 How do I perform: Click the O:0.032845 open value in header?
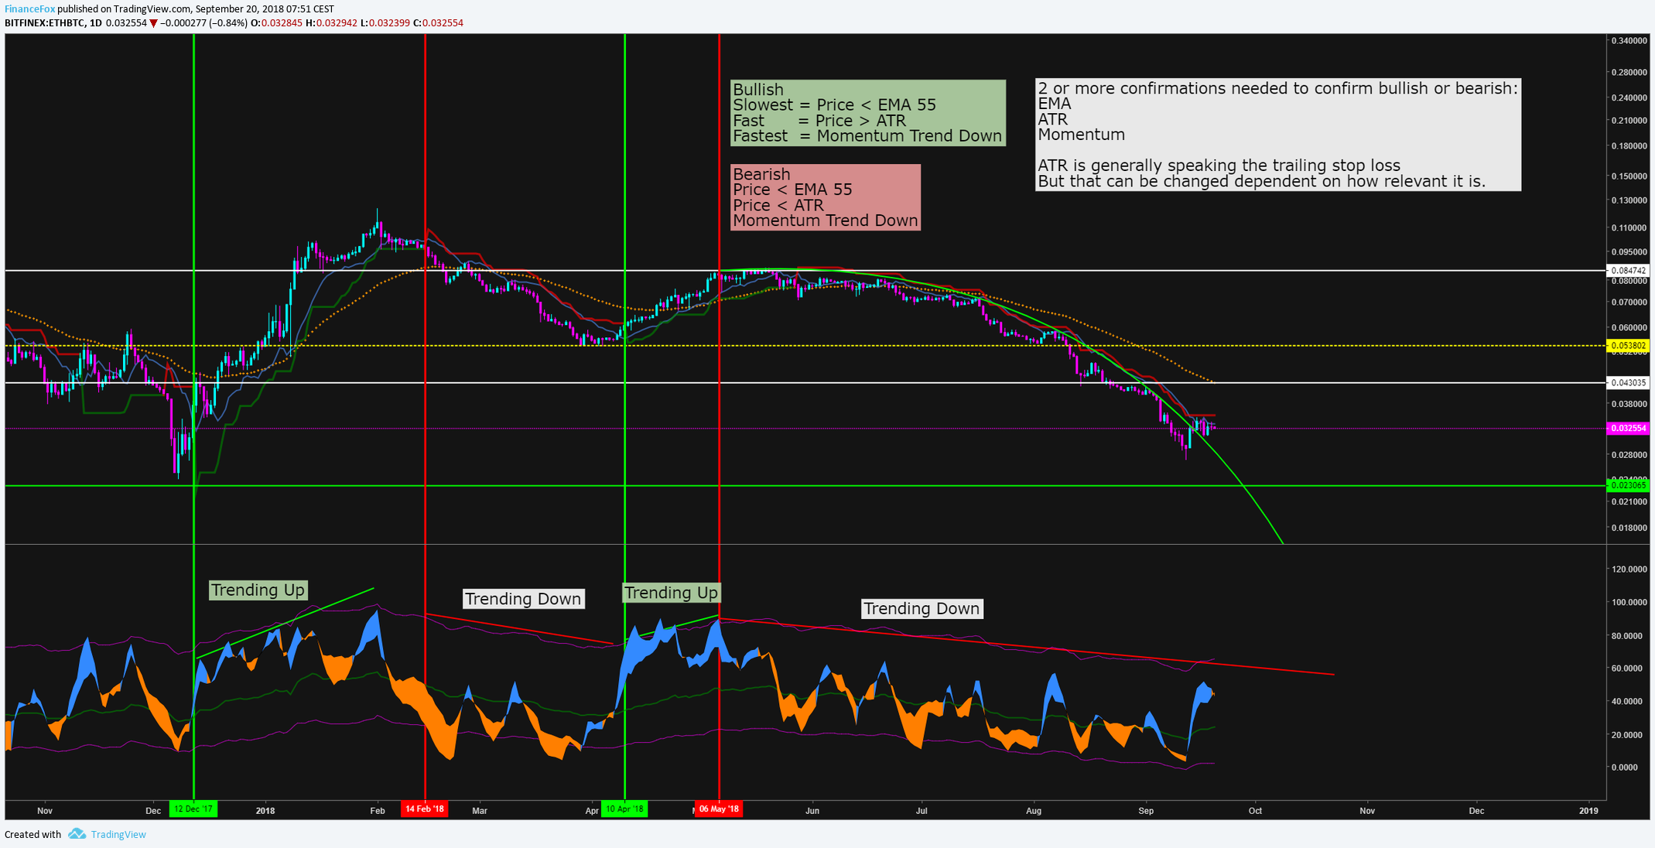(x=276, y=23)
